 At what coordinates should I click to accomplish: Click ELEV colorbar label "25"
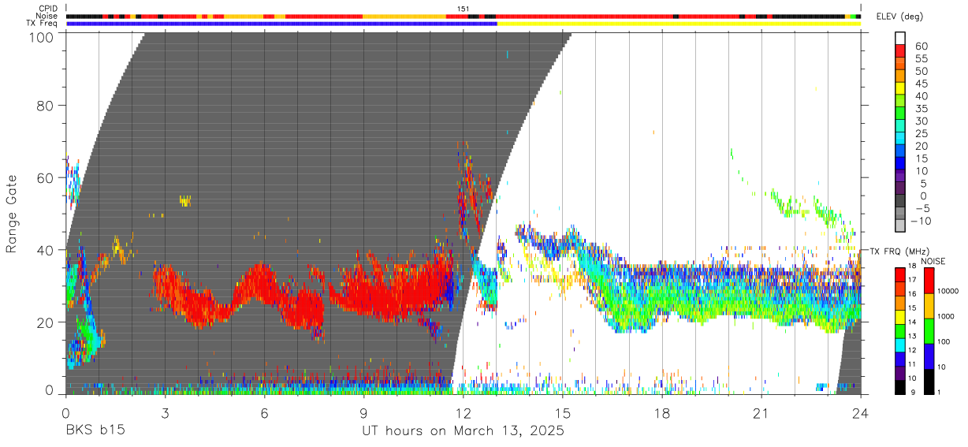[x=921, y=134]
